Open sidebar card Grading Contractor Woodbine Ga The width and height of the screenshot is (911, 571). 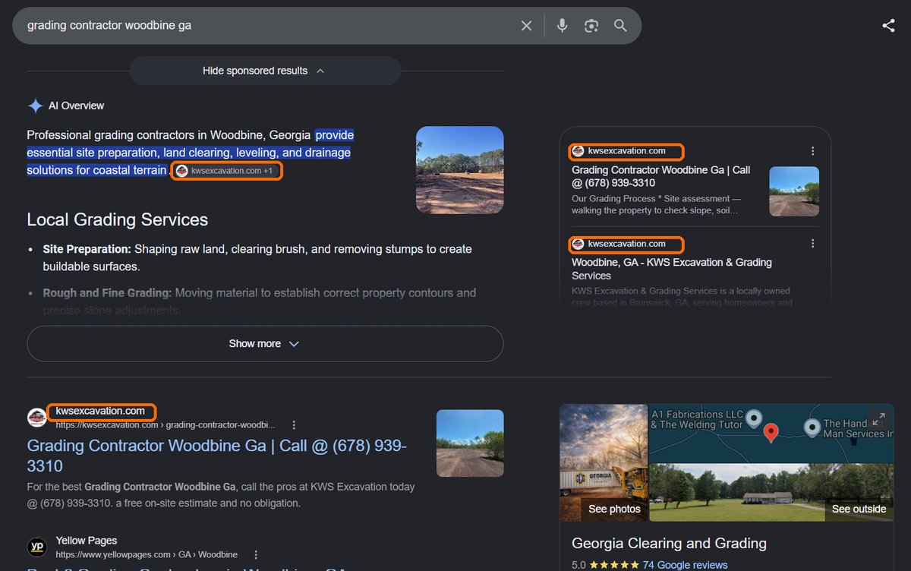pos(660,176)
